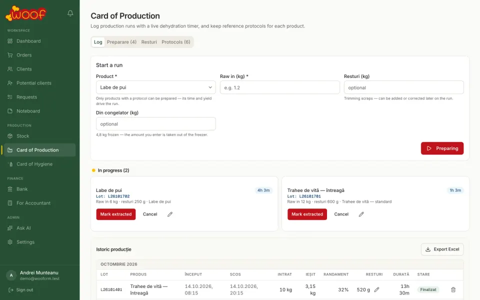
Task: Click the Preparing button
Action: pyautogui.click(x=442, y=148)
